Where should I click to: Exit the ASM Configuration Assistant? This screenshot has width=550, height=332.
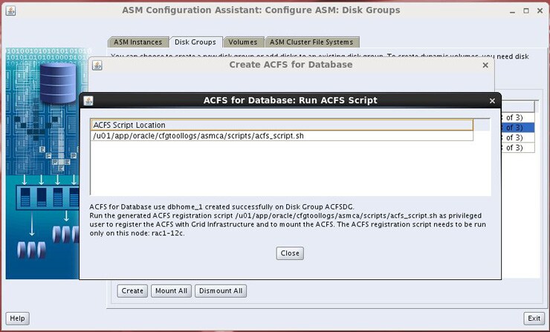coord(533,318)
